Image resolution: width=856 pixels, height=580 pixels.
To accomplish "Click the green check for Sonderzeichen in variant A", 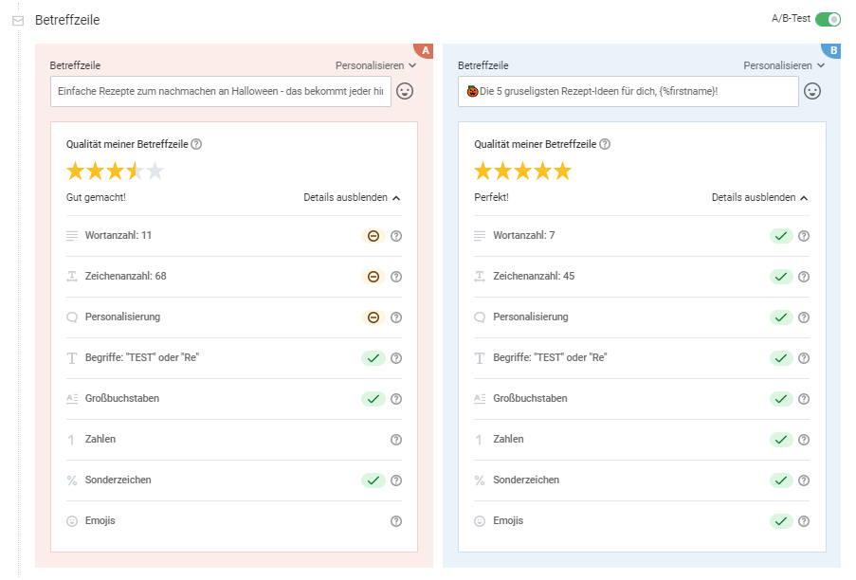I will click(373, 480).
